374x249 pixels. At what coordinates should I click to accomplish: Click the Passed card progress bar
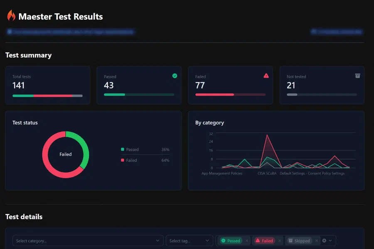[139, 95]
